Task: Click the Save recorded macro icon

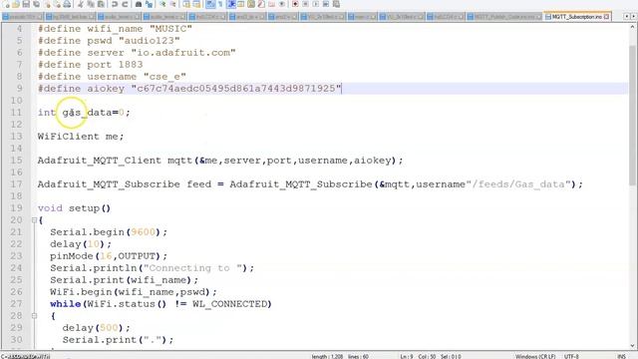Action: pyautogui.click(x=336, y=4)
